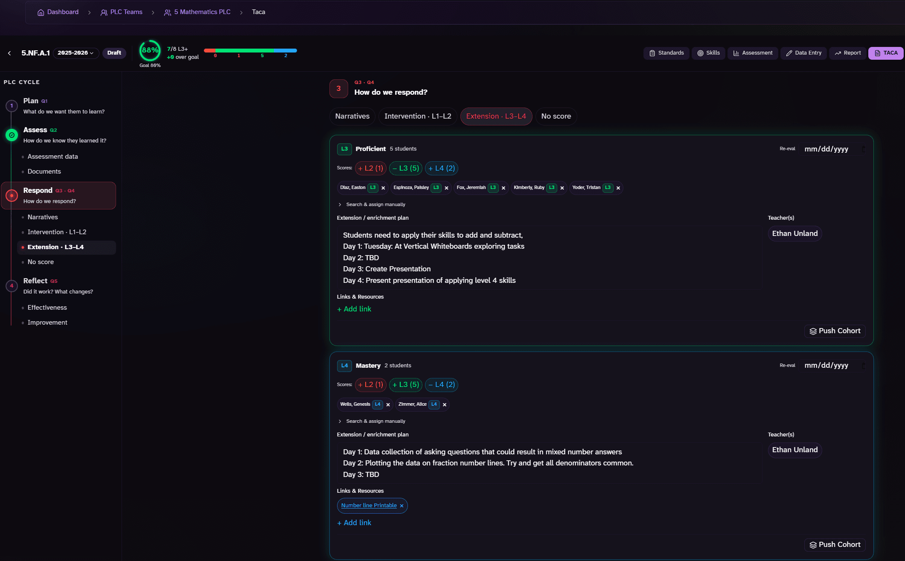The width and height of the screenshot is (905, 561).
Task: Push Cohort for the Proficient group
Action: [835, 331]
